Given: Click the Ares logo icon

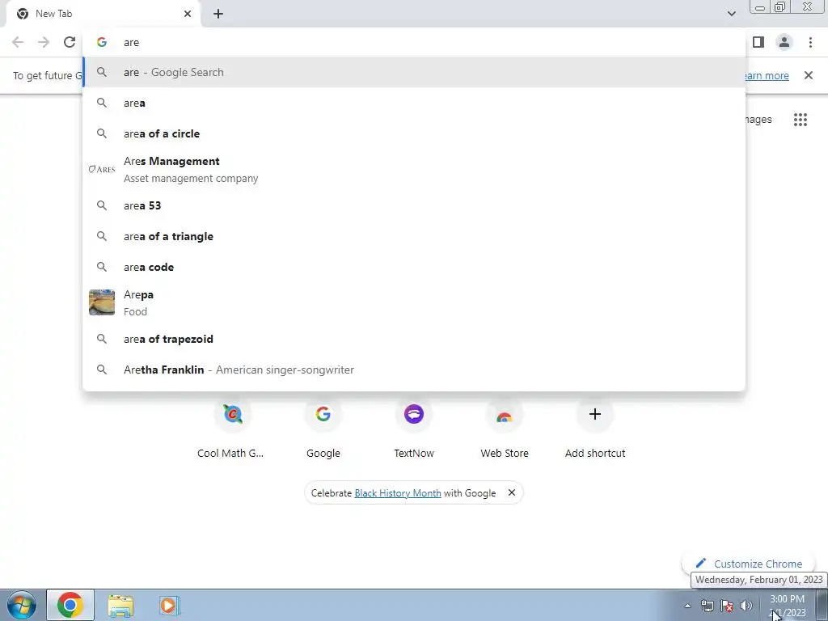Looking at the screenshot, I should 102,170.
